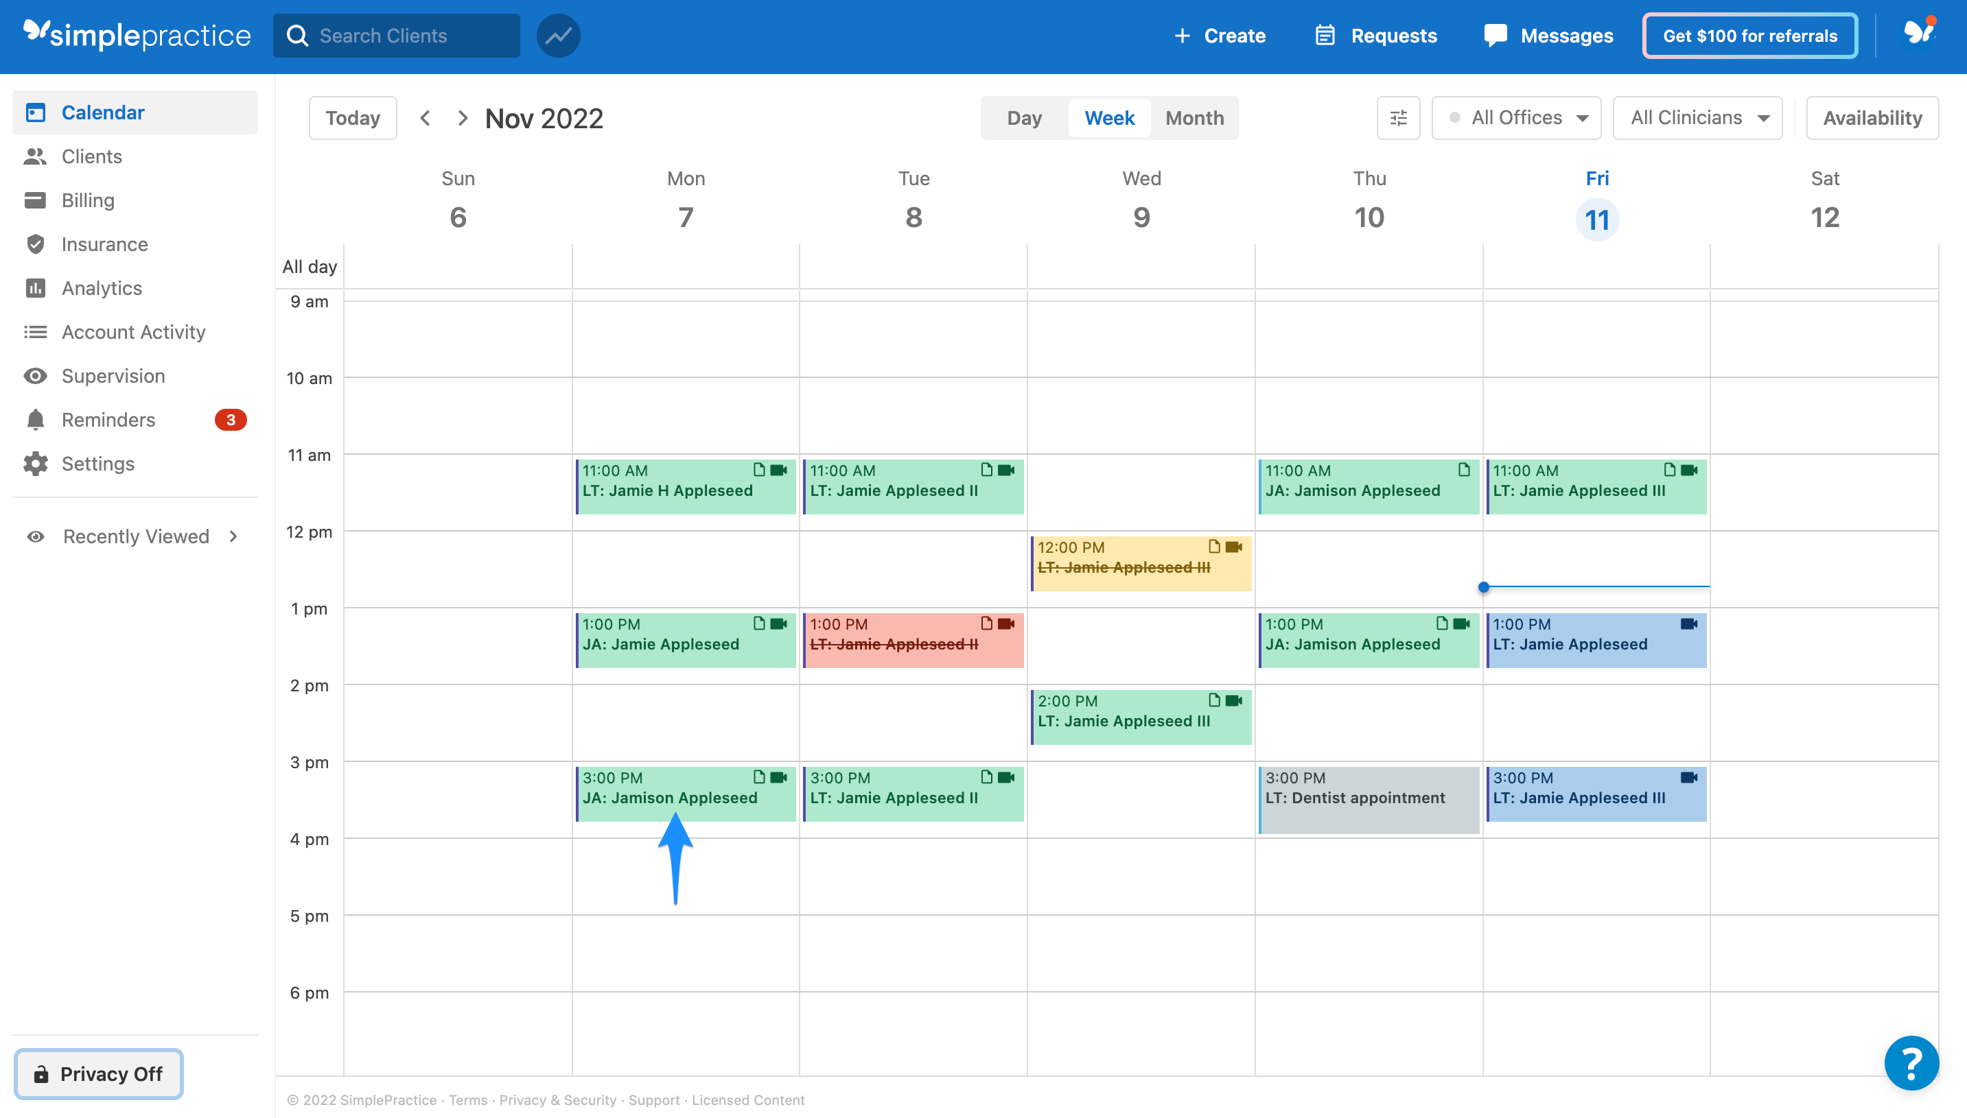Open the help question mark icon
Screen dimensions: 1967x1118
point(1913,1064)
